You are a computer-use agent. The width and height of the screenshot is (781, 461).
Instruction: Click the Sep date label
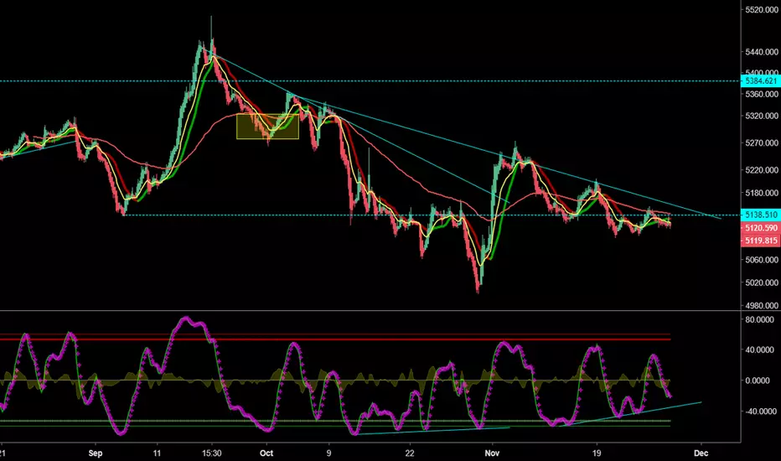[x=96, y=453]
